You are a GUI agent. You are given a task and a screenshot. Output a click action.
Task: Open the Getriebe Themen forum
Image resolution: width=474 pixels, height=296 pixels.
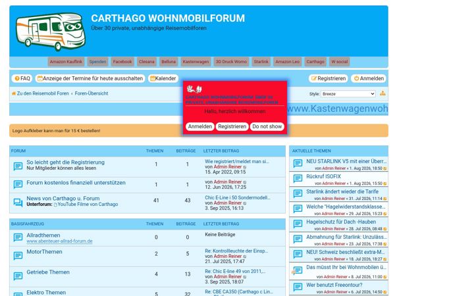pyautogui.click(x=48, y=272)
